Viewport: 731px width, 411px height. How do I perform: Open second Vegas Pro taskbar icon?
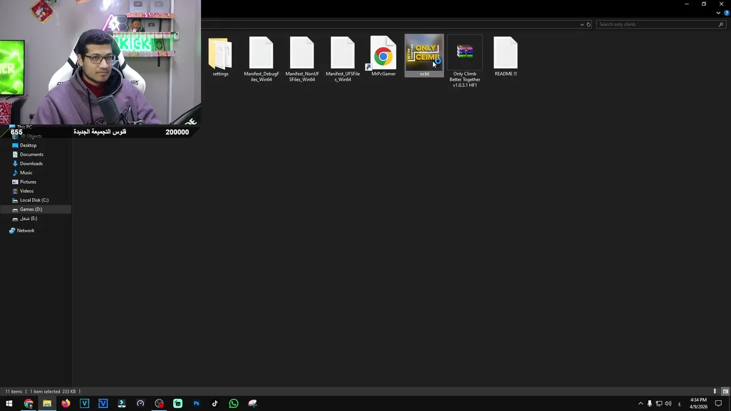(x=103, y=404)
